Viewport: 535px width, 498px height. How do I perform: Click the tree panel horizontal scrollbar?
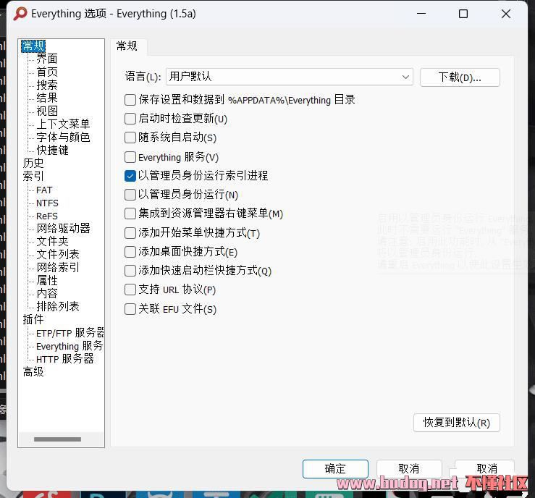tap(58, 439)
